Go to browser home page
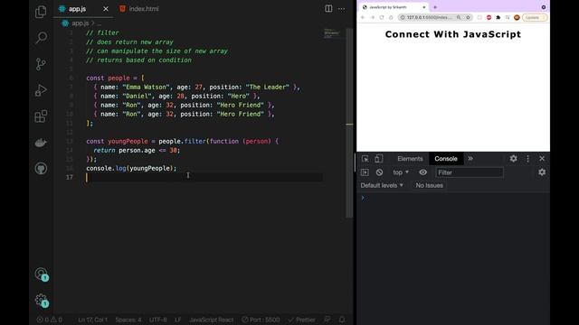This screenshot has height=325, width=579. point(391,17)
